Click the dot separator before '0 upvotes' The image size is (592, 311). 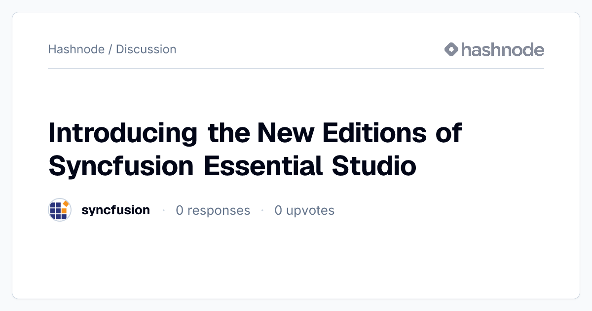pyautogui.click(x=262, y=211)
